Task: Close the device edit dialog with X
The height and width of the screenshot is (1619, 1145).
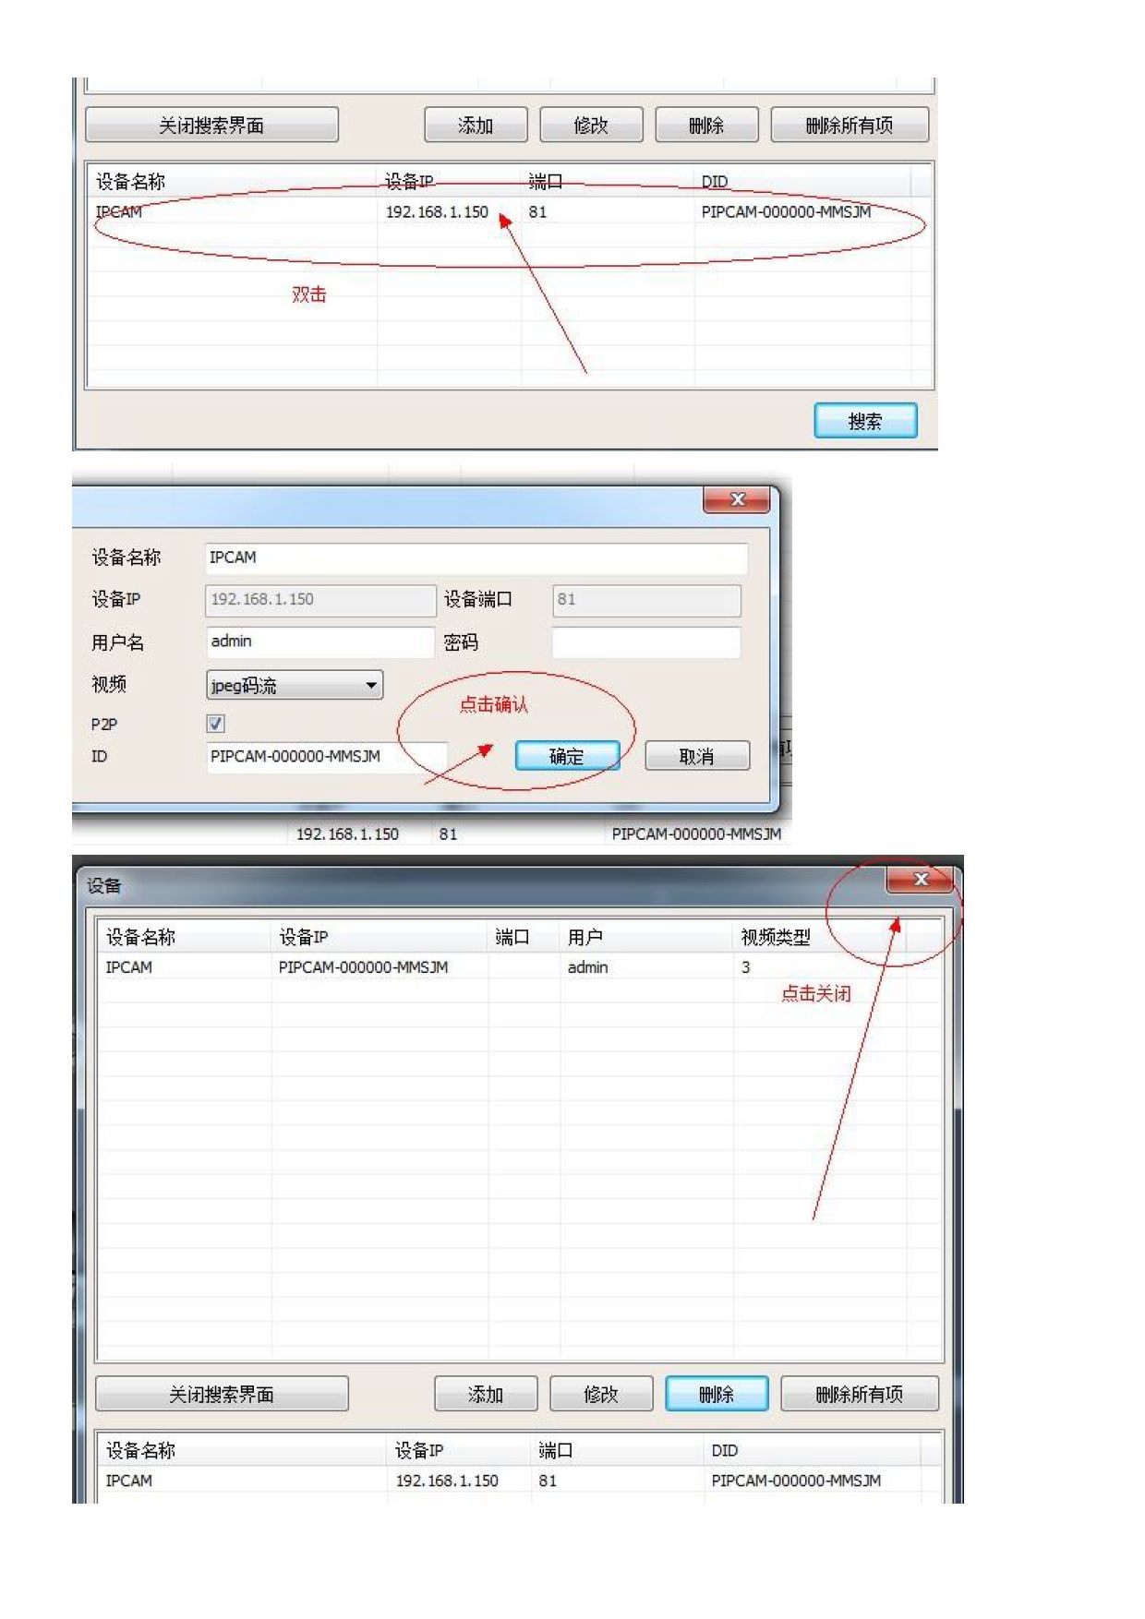Action: [736, 499]
